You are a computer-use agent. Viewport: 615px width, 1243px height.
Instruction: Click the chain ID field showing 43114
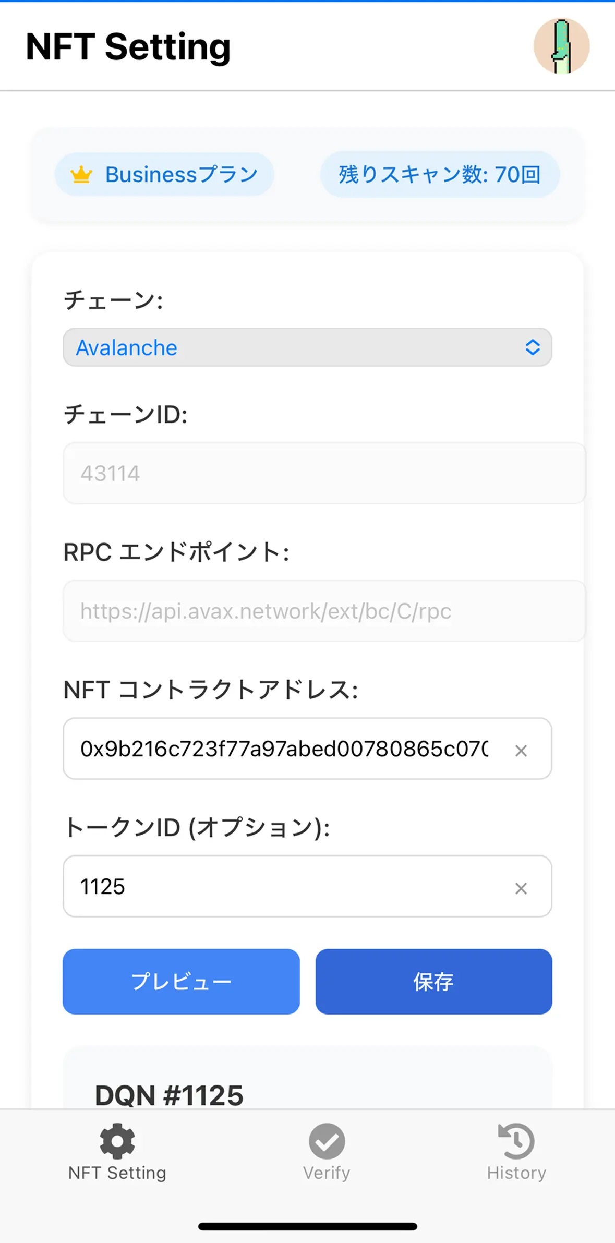(x=323, y=474)
